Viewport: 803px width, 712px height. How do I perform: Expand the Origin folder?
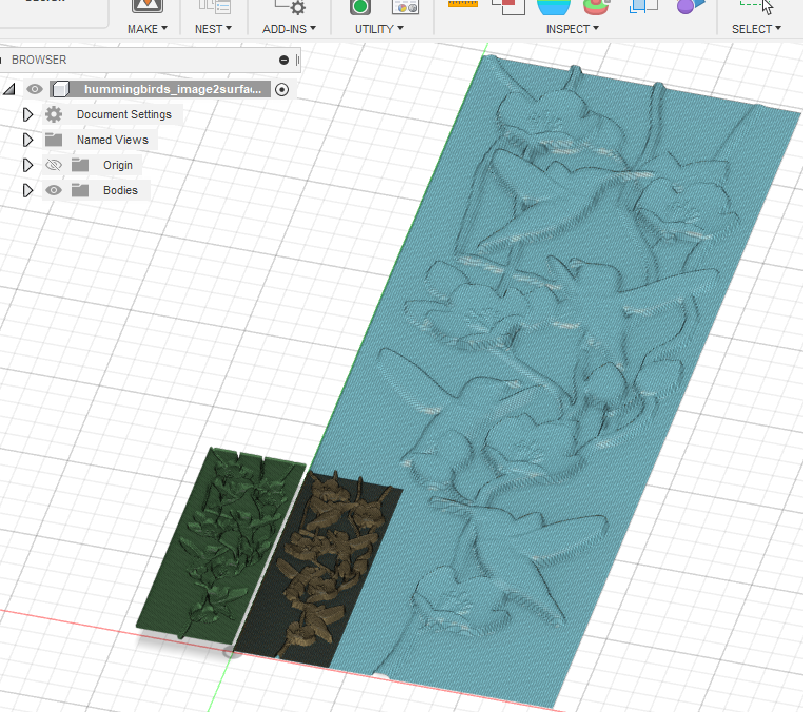(28, 165)
